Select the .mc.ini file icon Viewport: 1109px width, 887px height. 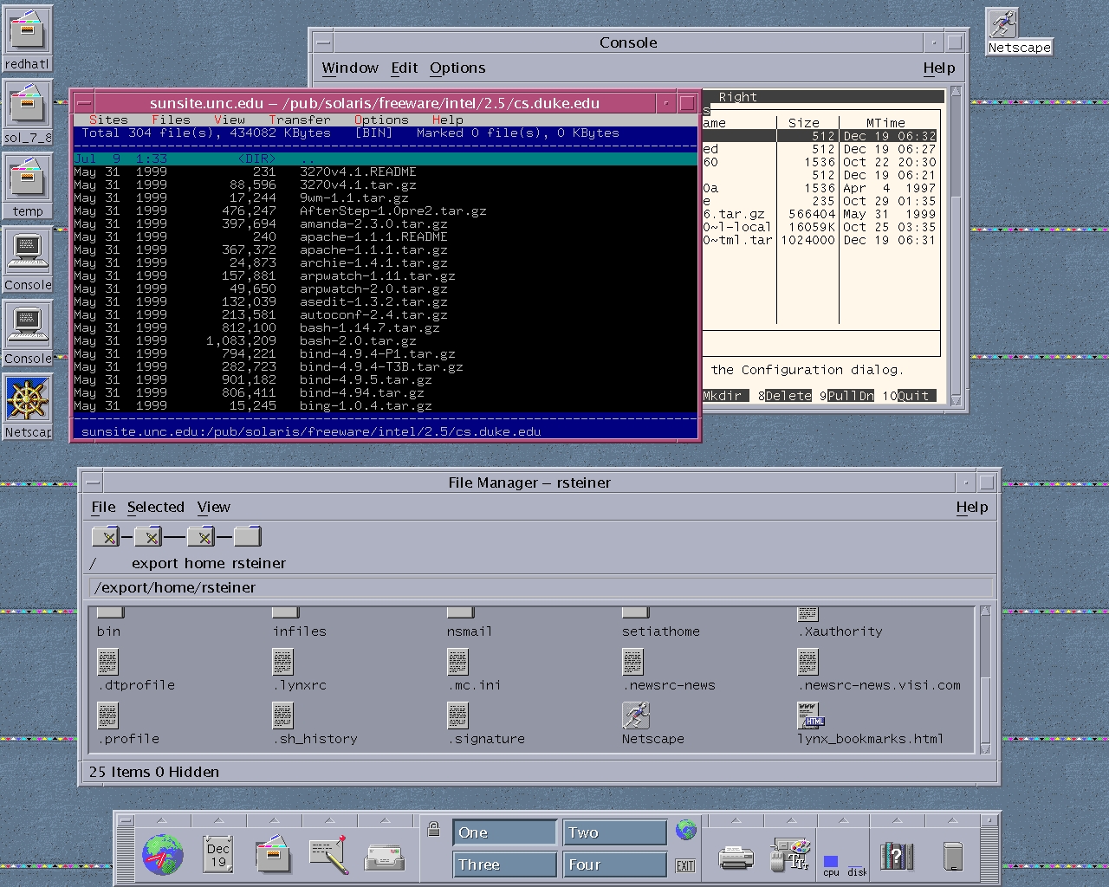coord(458,663)
